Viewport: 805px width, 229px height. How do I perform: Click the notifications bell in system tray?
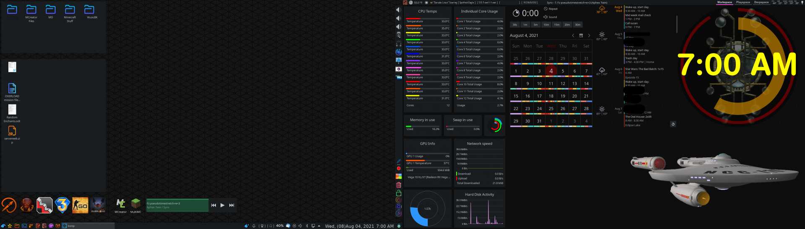coord(254,226)
